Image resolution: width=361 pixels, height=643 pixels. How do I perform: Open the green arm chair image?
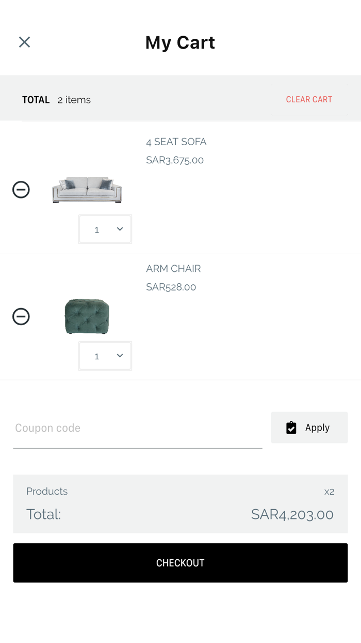87,316
